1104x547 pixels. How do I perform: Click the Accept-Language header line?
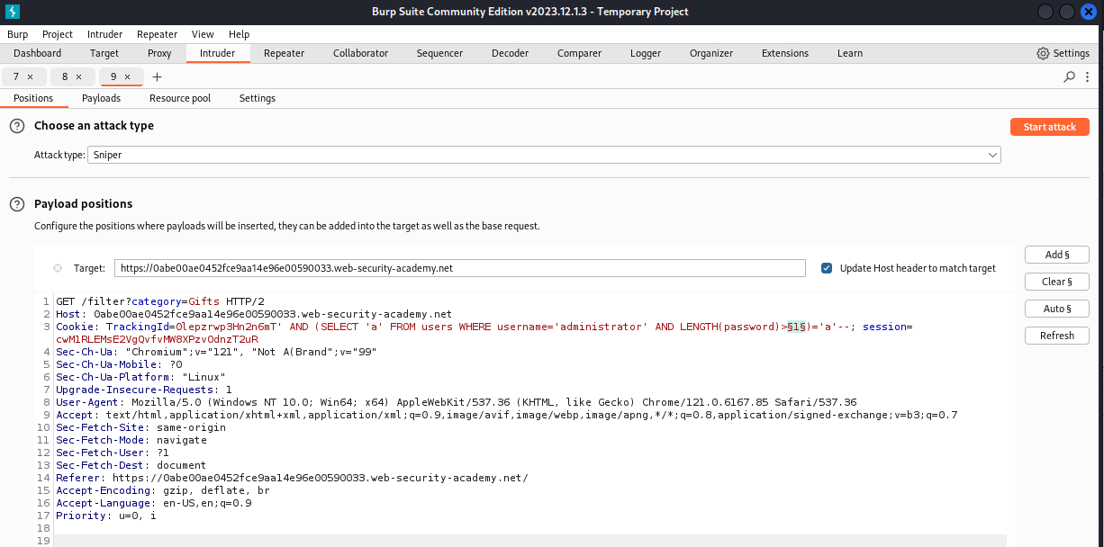tap(154, 503)
